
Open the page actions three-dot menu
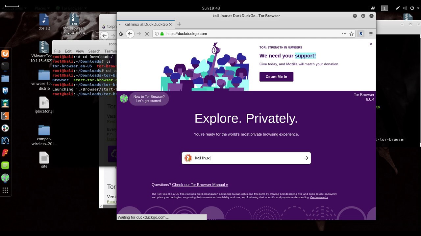pos(344,34)
